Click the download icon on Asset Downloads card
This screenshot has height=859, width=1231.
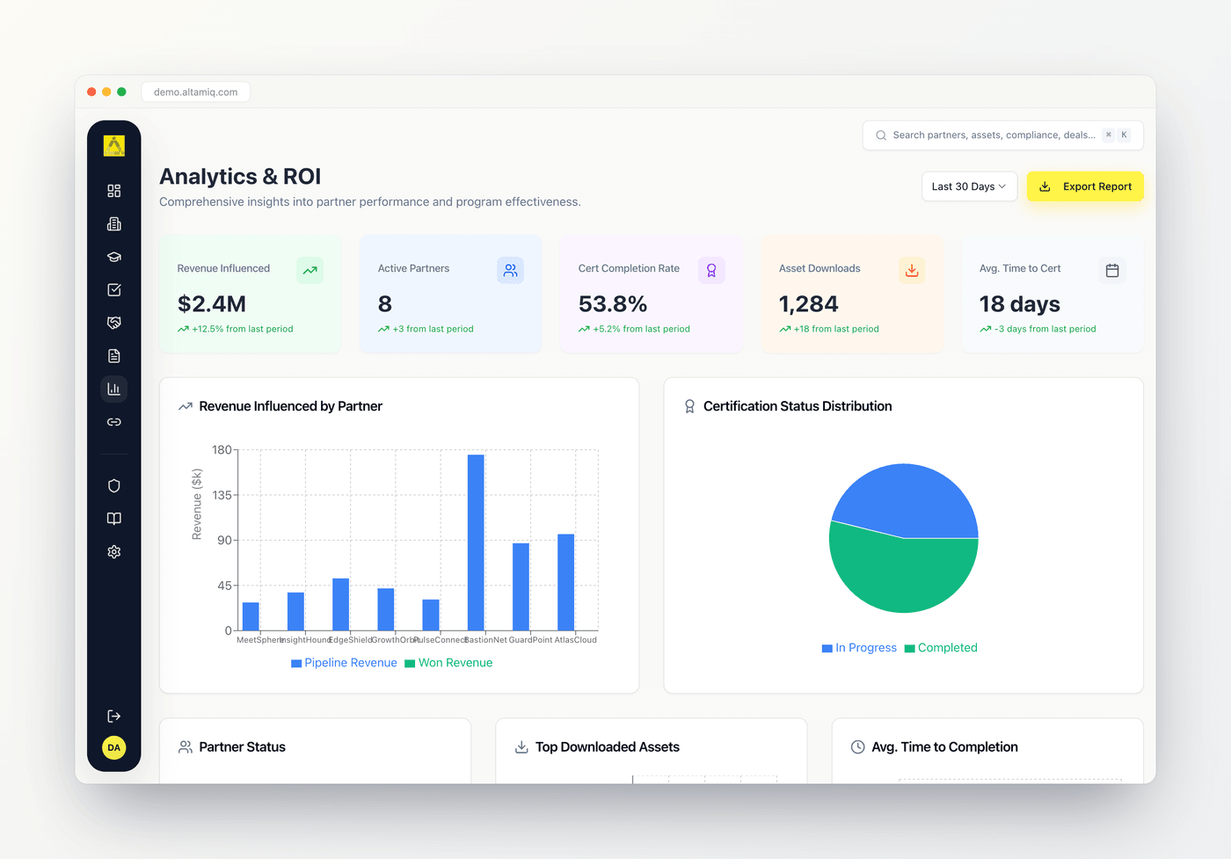point(912,271)
